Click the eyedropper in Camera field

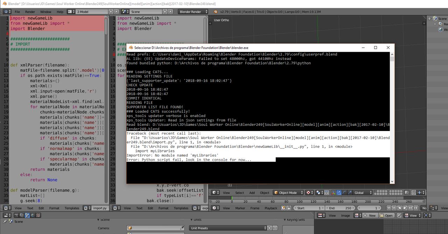(182, 228)
